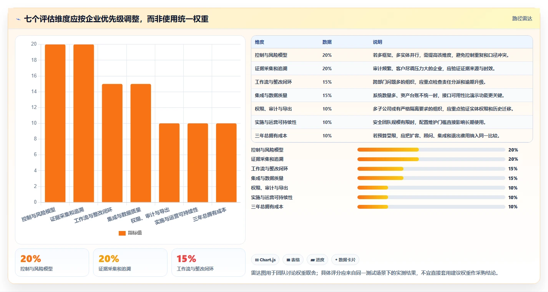Click the 15% value beside 集成与数据质量 bar

513,178
